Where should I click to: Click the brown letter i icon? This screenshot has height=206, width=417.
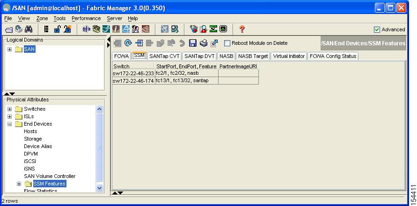tap(116, 29)
